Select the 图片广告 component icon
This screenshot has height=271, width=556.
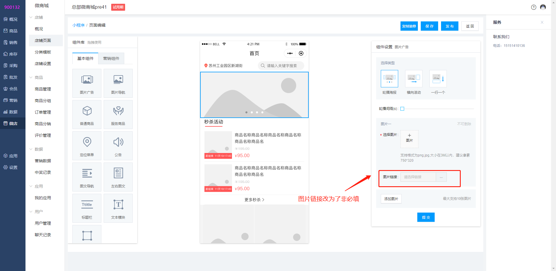(x=87, y=80)
